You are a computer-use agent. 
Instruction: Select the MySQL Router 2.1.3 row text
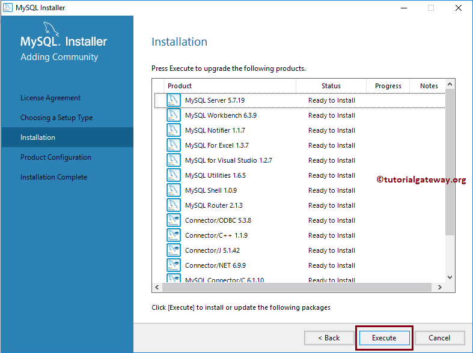click(214, 205)
